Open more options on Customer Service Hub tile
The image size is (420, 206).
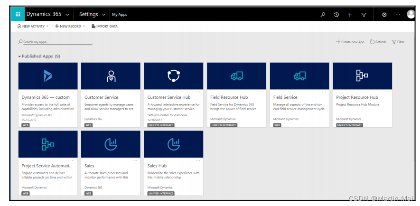[198, 92]
